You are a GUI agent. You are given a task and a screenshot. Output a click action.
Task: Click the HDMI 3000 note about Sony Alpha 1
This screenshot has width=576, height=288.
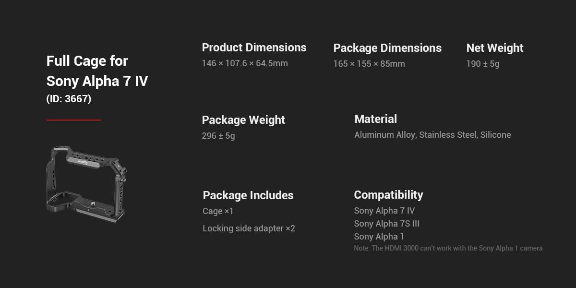[448, 248]
